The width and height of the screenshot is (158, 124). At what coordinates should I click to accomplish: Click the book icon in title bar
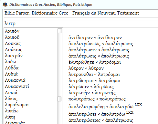point(5,5)
